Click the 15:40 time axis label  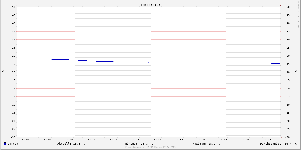201,140
